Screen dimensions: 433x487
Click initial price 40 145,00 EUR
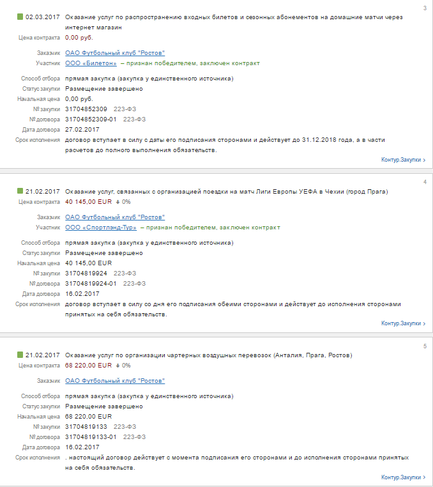(x=89, y=263)
